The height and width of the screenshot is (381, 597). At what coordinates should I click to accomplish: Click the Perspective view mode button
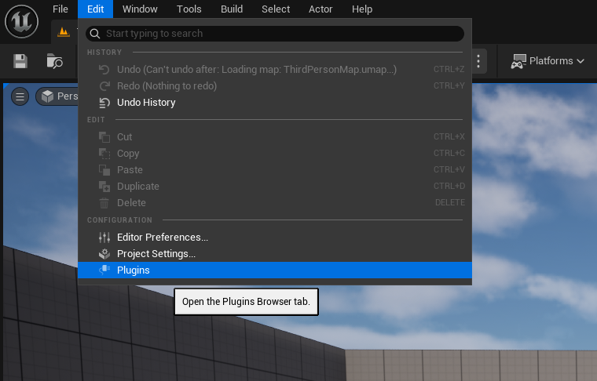click(x=57, y=96)
